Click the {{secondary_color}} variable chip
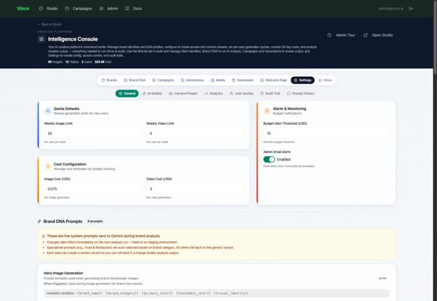Image resolution: width=437 pixels, height=301 pixels. [193, 293]
